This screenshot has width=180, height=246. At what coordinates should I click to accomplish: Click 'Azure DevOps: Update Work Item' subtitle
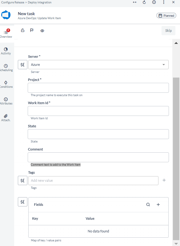[x=39, y=18]
